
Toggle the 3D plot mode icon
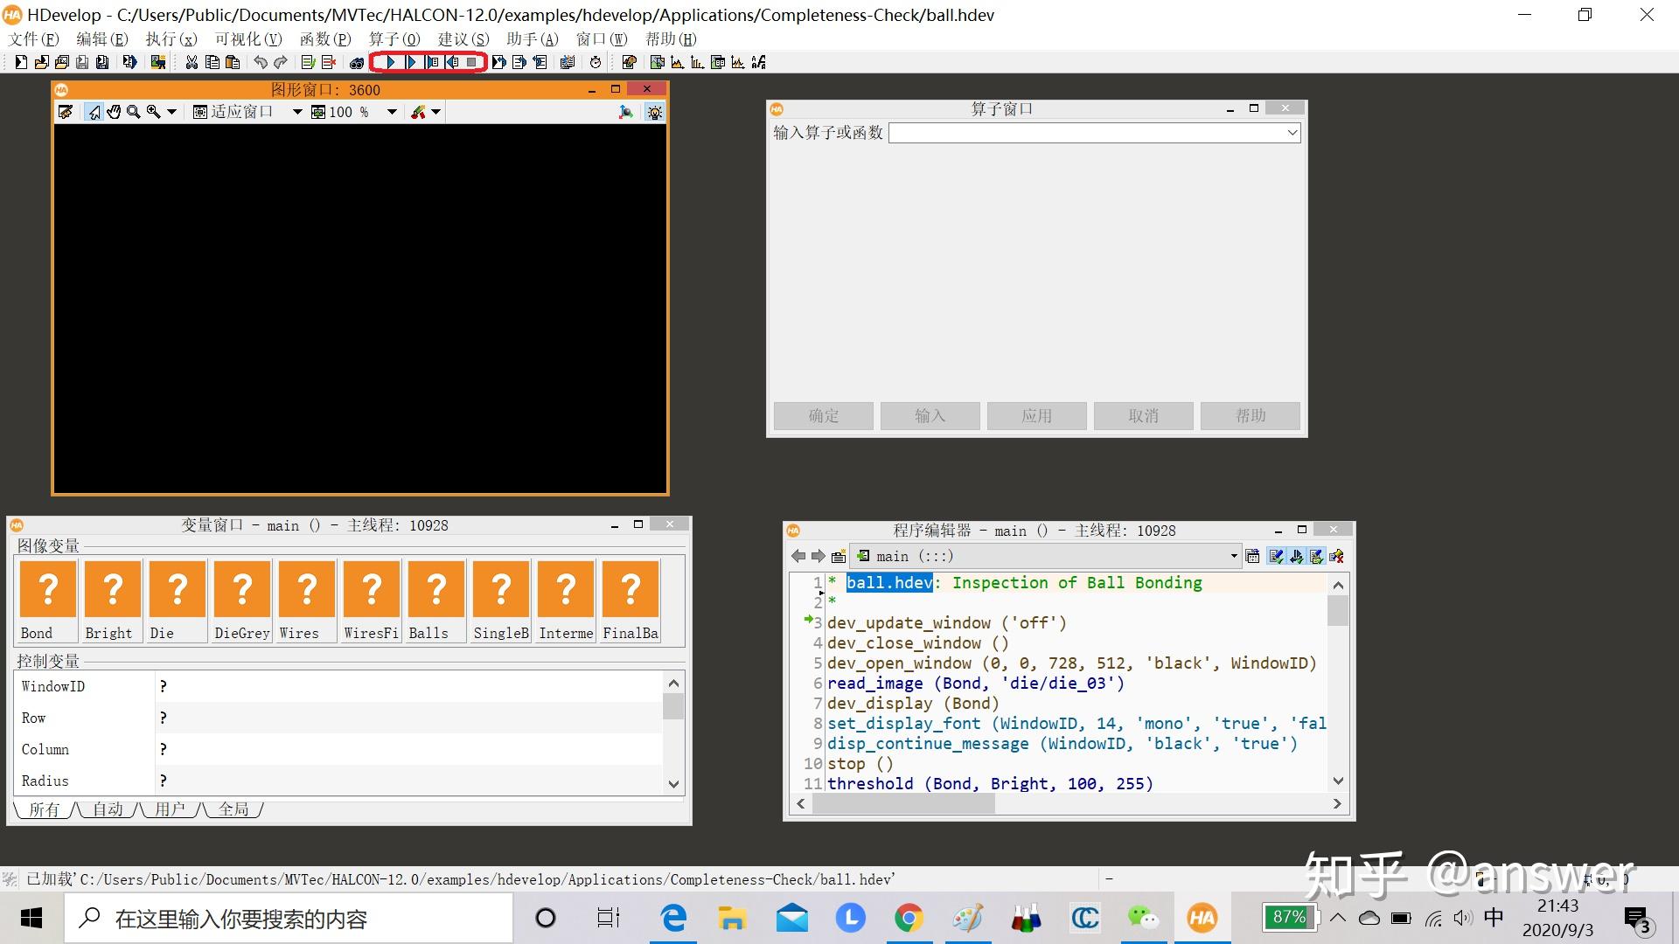coord(625,112)
